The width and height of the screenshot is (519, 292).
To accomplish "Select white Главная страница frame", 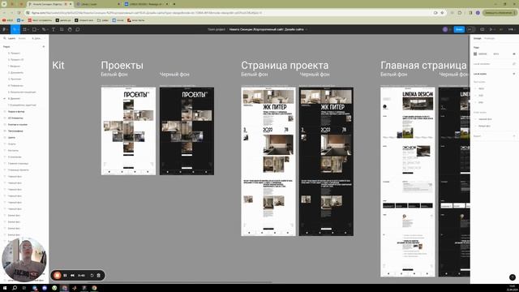I will click(x=407, y=182).
